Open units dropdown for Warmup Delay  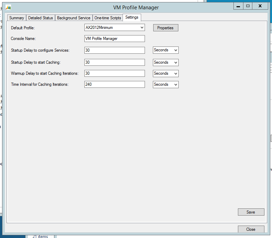tap(166, 74)
